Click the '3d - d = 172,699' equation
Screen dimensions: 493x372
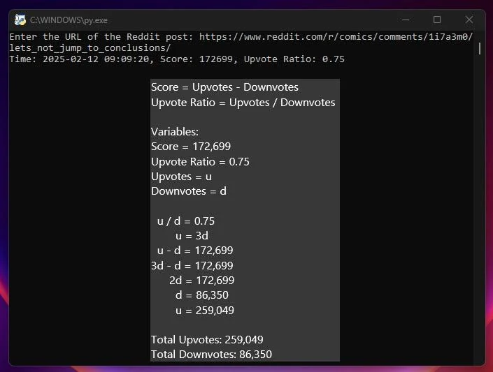(192, 266)
